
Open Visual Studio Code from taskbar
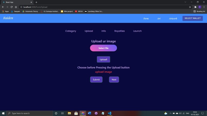[x=109, y=113]
